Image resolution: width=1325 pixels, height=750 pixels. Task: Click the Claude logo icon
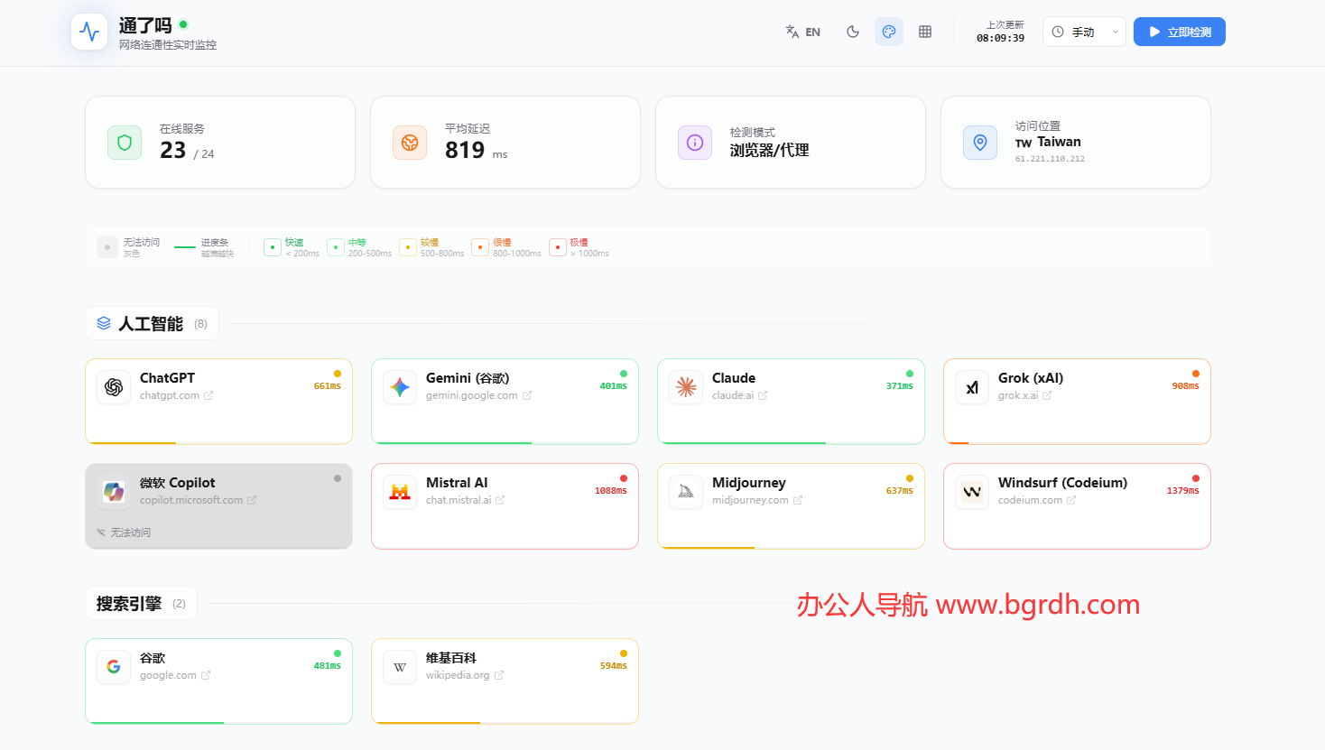tap(686, 387)
